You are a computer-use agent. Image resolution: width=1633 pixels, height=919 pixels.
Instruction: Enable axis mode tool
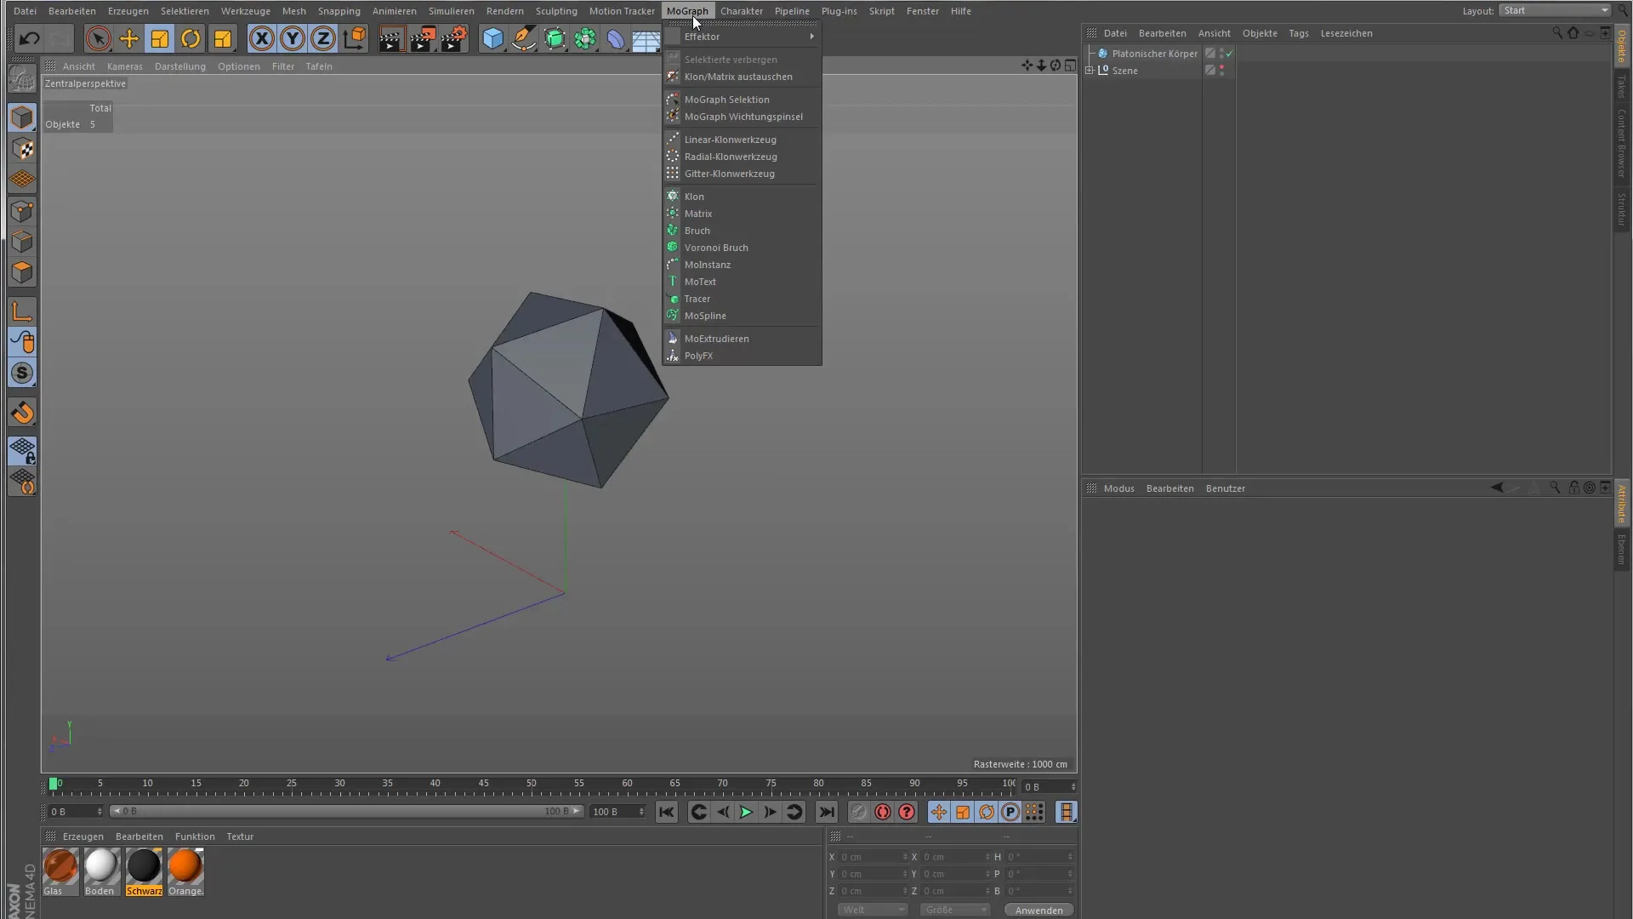click(22, 311)
